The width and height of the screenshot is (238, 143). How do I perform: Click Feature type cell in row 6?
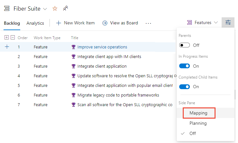pos(40,95)
